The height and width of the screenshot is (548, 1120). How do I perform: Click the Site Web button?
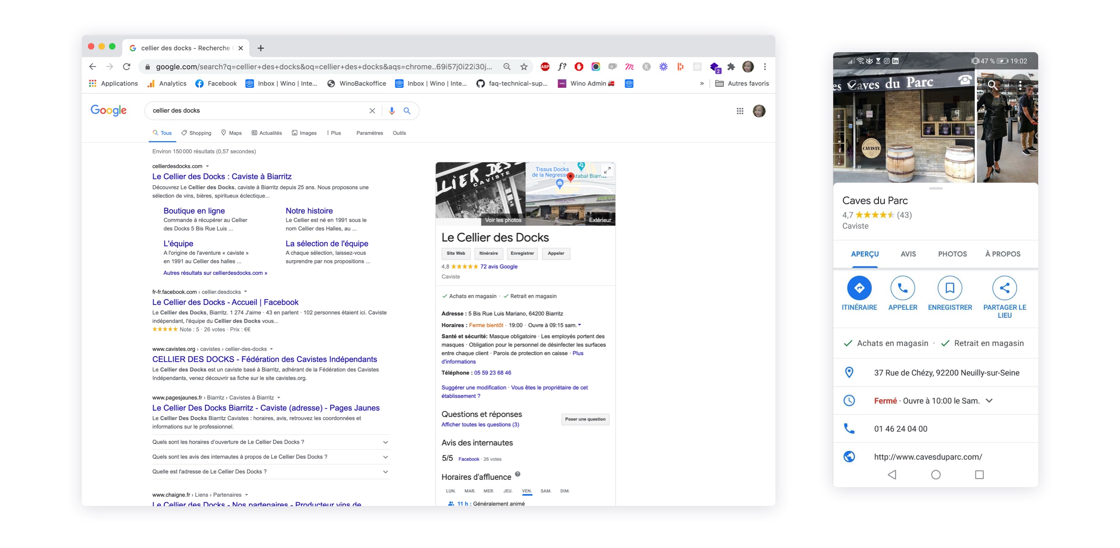click(x=456, y=253)
